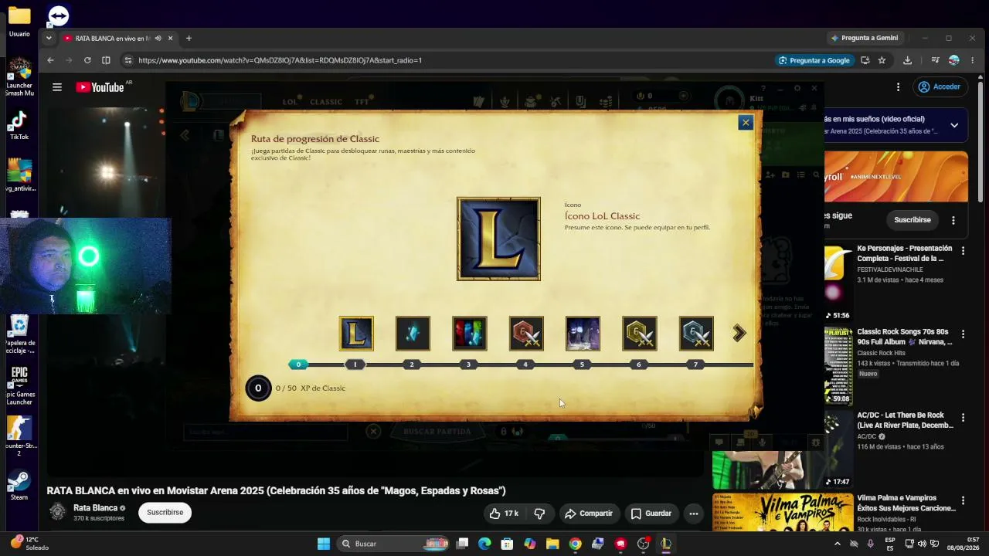Screen dimensions: 989x556
Task: Select the blue crystal reward at level 2
Action: [413, 334]
